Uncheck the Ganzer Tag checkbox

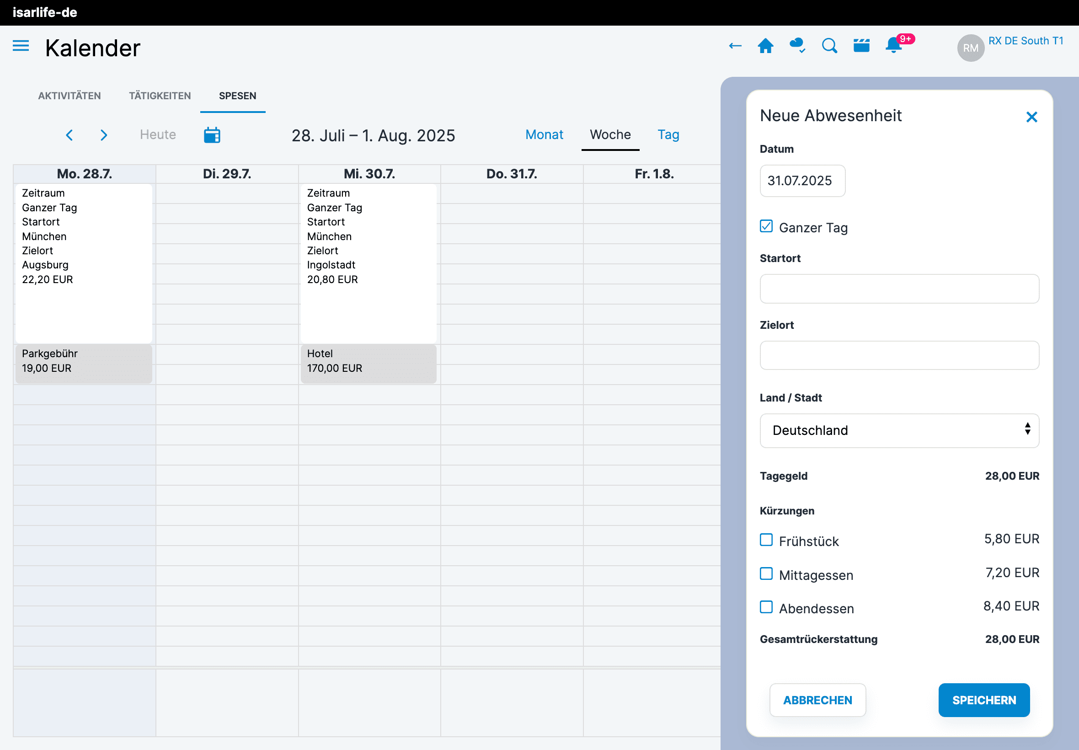[x=766, y=226]
